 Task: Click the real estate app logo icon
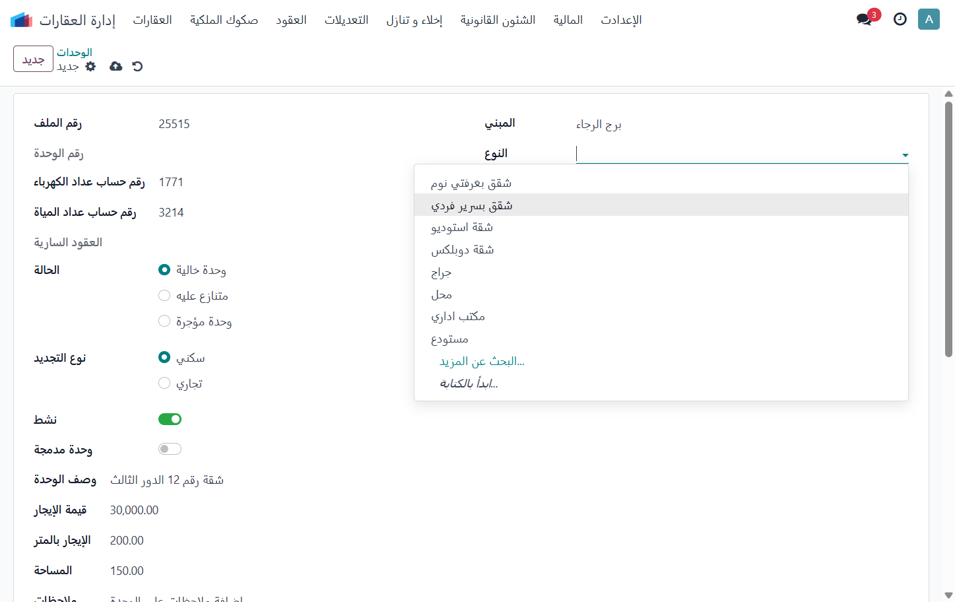(21, 20)
